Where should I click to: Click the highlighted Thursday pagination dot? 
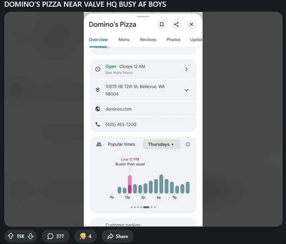point(146,207)
